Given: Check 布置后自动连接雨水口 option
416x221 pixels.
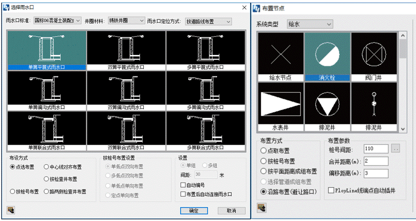Looking at the screenshot, I should [183, 194].
